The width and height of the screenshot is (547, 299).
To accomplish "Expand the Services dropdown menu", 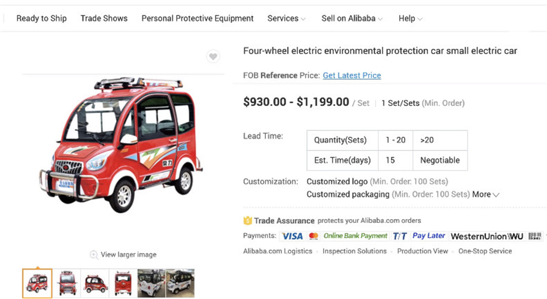I will (x=286, y=18).
